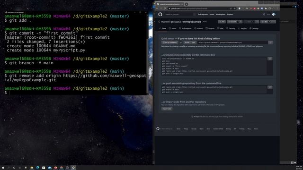Select the GitHub browser tab
This screenshot has width=303, height=170.
coord(169,4)
